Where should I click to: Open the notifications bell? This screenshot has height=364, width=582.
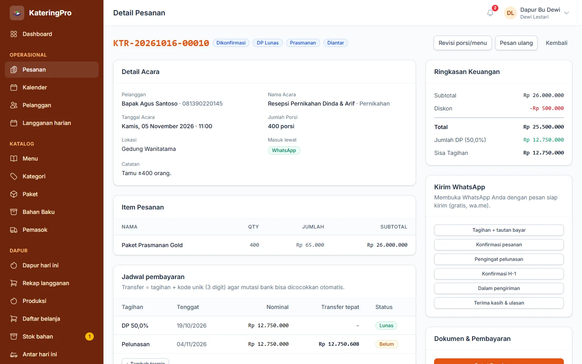(490, 13)
